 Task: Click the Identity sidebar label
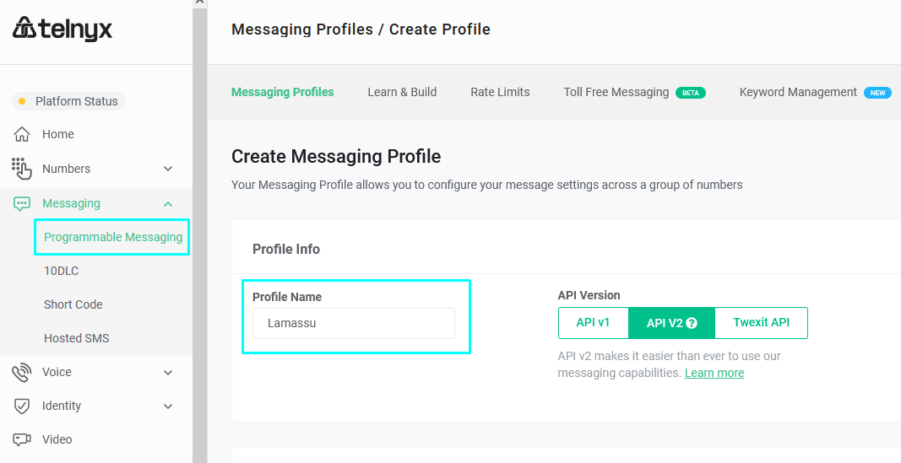62,406
